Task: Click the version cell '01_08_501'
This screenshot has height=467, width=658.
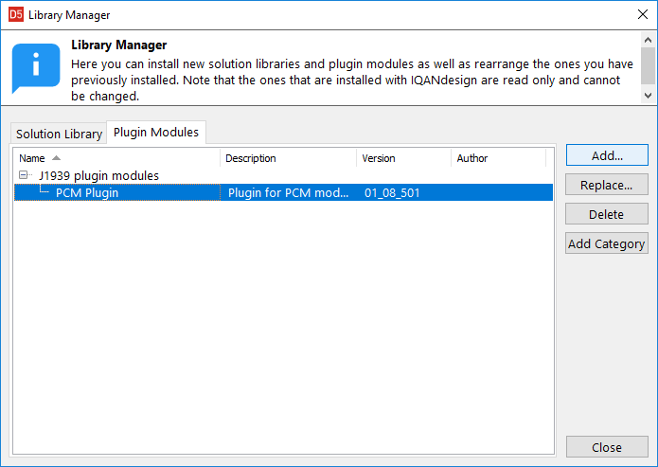Action: tap(392, 192)
